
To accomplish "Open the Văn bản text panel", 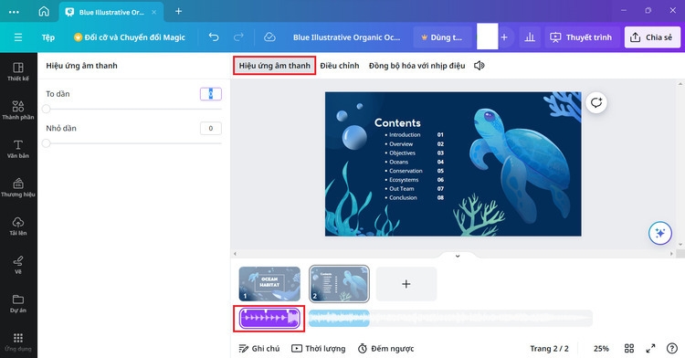I will click(18, 149).
